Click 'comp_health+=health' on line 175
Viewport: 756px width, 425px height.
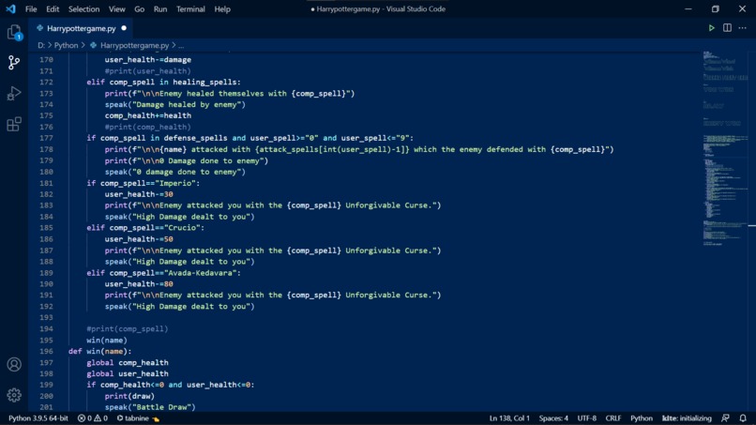tap(148, 115)
